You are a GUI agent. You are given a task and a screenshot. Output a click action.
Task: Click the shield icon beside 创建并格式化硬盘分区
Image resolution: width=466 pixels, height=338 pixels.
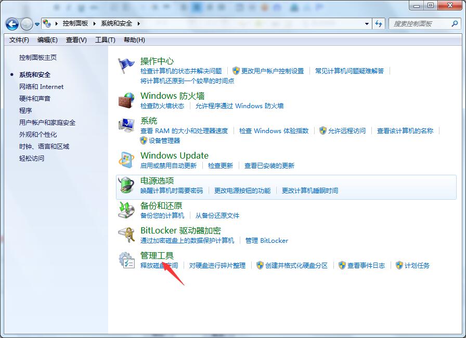(260, 265)
